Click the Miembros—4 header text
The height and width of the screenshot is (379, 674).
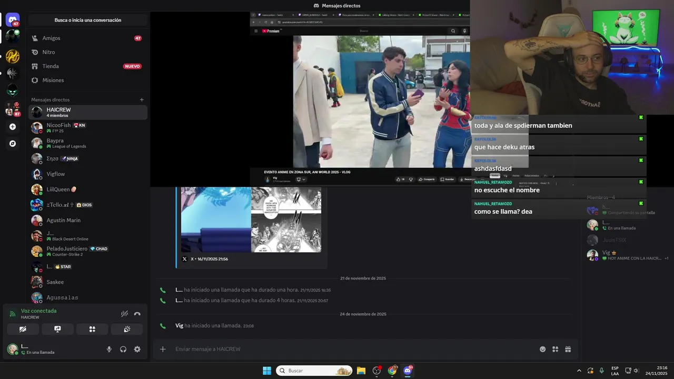tap(601, 197)
